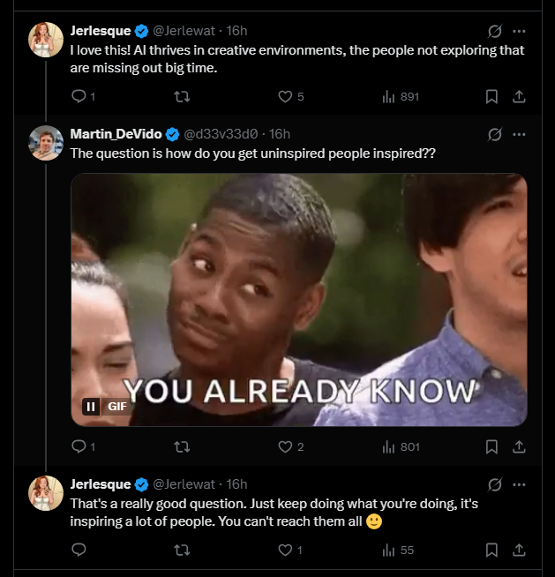Click Martin DeVido's profile avatar
This screenshot has height=577, width=555.
45,143
